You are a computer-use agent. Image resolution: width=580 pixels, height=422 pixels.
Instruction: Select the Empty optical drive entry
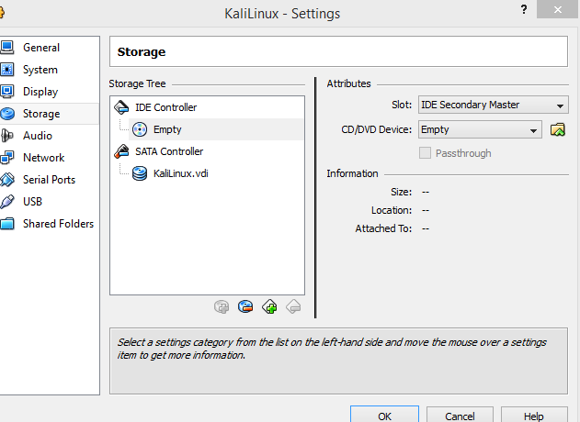click(216, 129)
